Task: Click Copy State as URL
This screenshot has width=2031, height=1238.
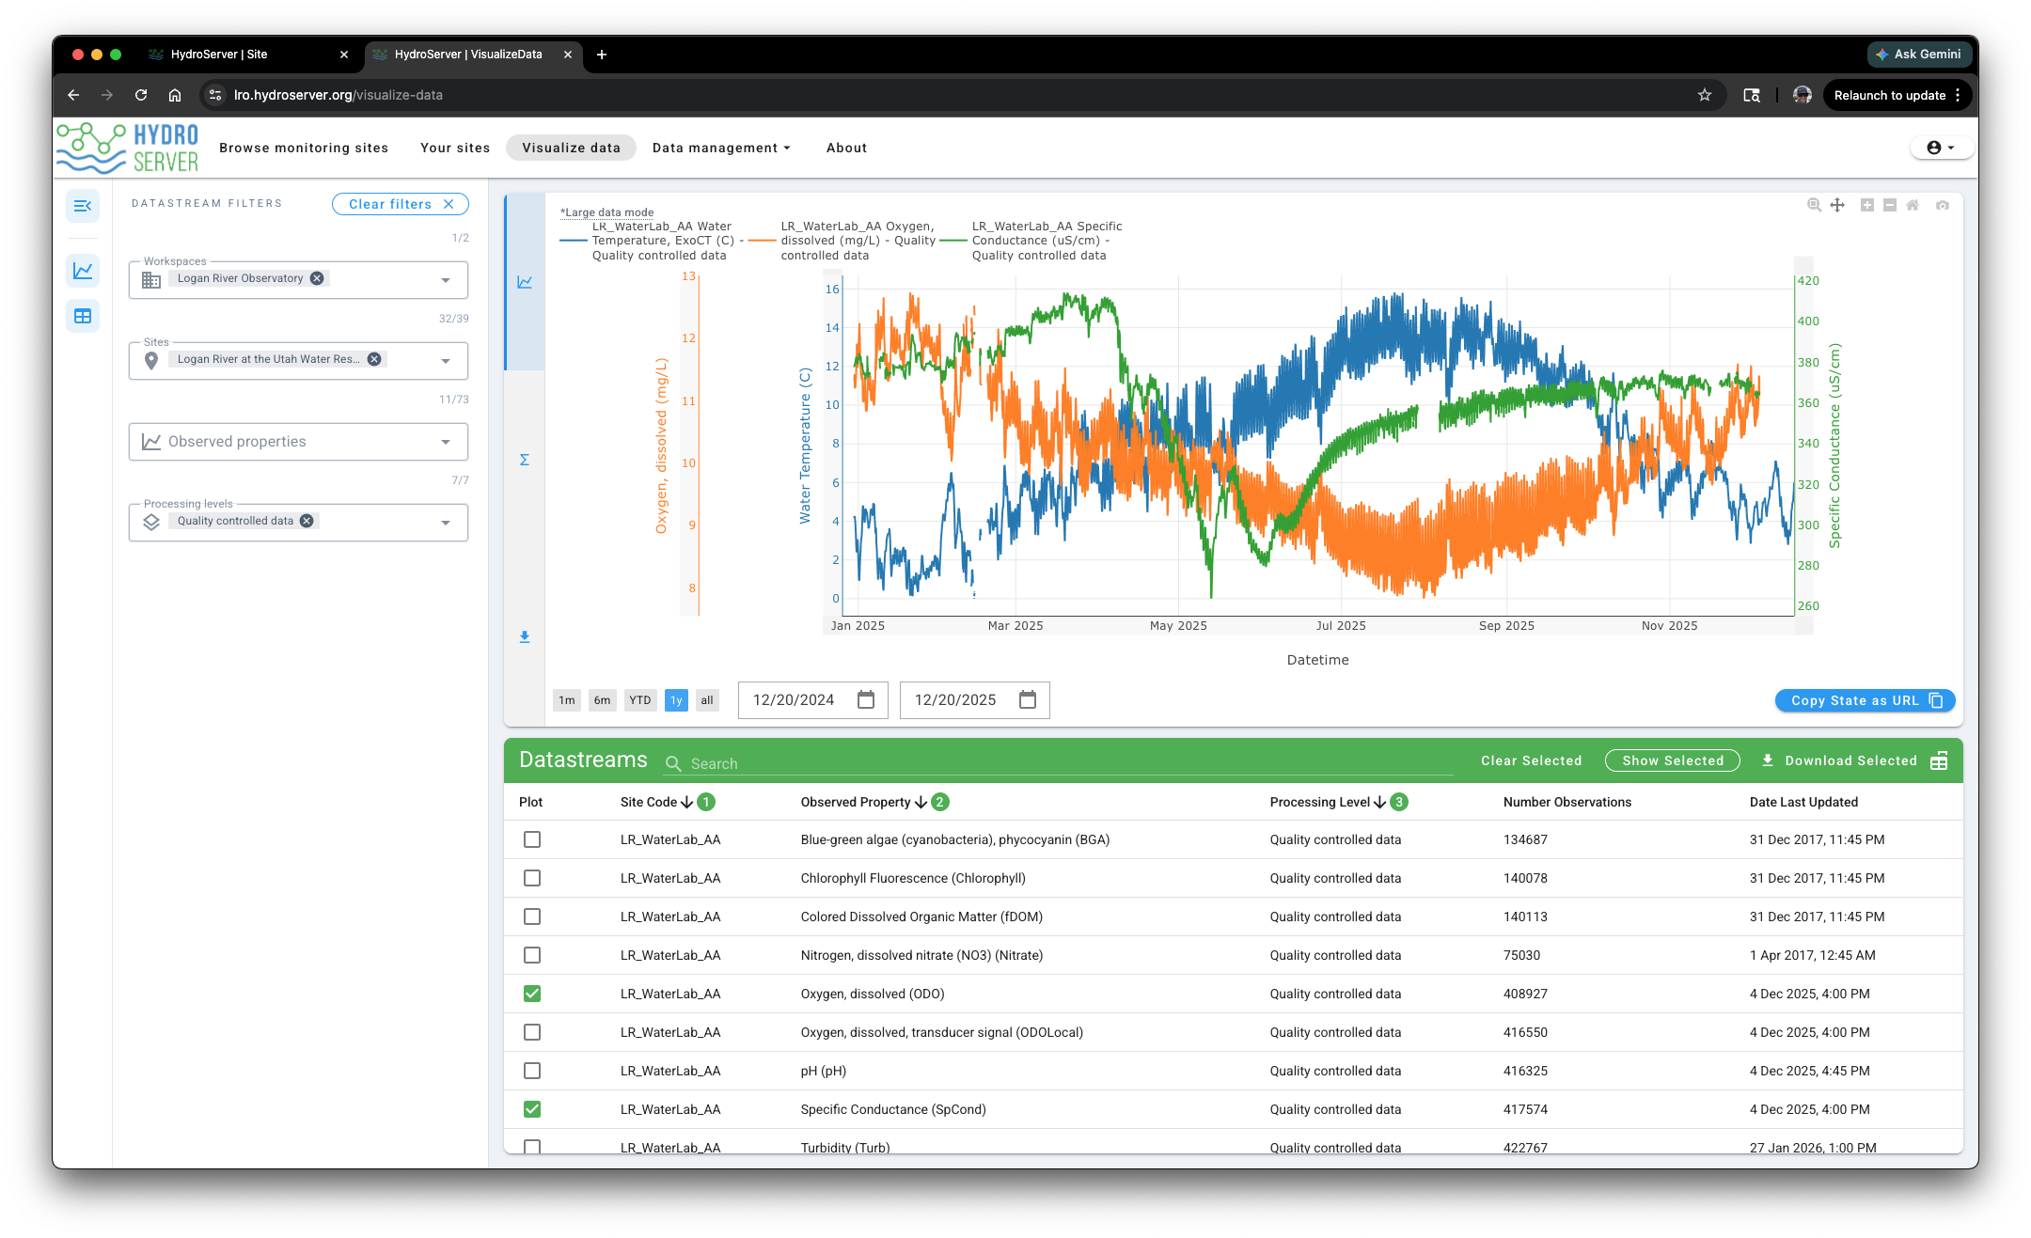Action: pyautogui.click(x=1866, y=700)
